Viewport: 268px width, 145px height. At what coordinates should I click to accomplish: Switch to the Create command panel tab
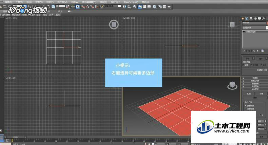click(x=243, y=18)
